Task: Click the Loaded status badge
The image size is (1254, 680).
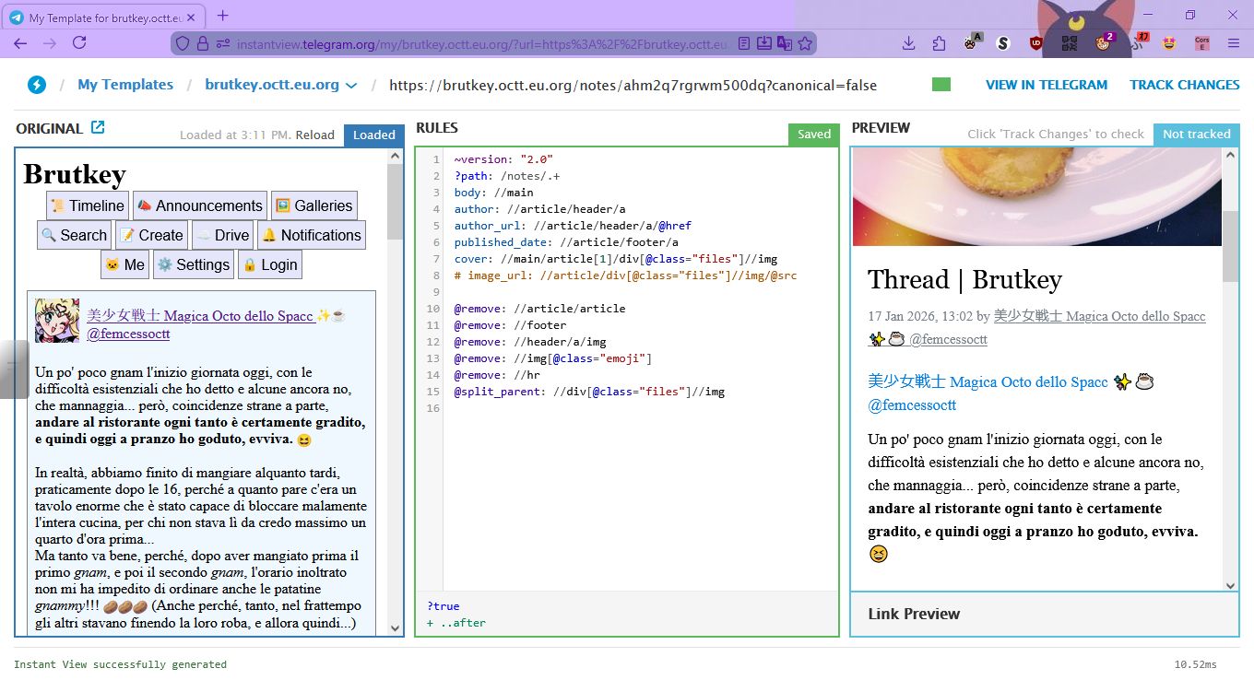Action: (374, 135)
